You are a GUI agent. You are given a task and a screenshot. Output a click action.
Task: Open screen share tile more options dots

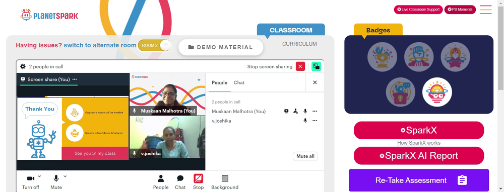tap(75, 79)
